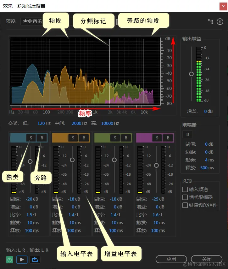Image resolution: width=228 pixels, height=269 pixels.
Task: Click the purple band ratio value 1.6
Action: (x=155, y=215)
